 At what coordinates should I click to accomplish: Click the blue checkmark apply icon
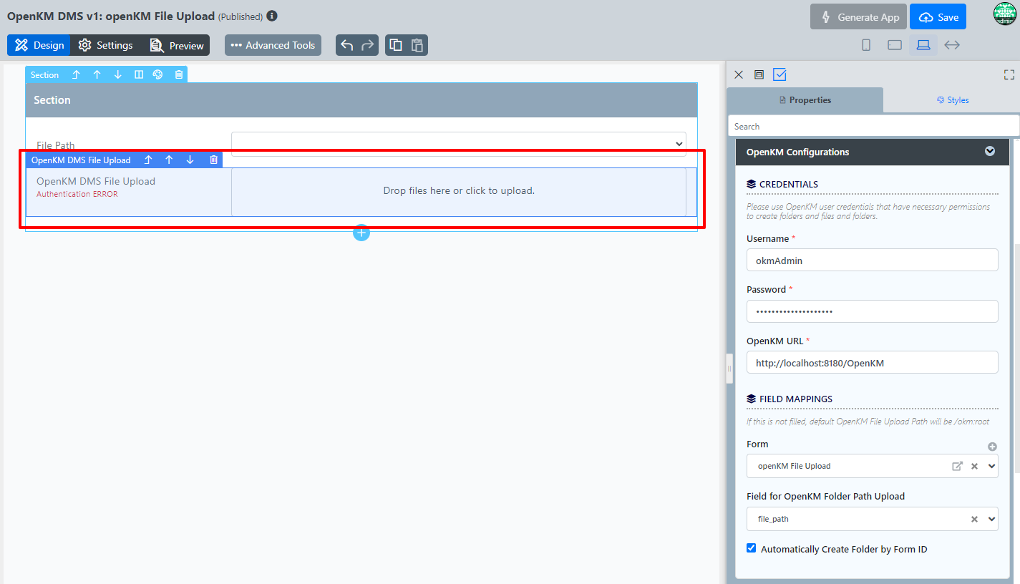click(780, 74)
